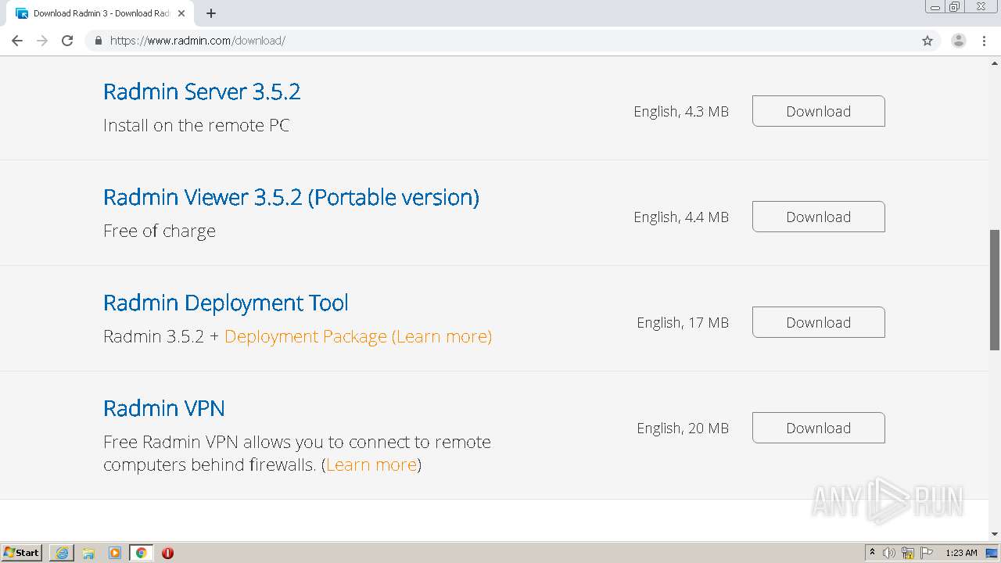This screenshot has width=1001, height=563.
Task: Bookmark this page with the star
Action: pyautogui.click(x=927, y=41)
